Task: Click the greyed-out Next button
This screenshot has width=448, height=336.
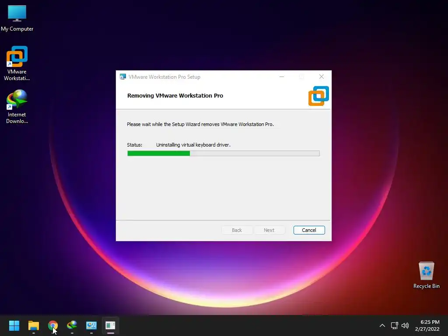Action: [269, 230]
